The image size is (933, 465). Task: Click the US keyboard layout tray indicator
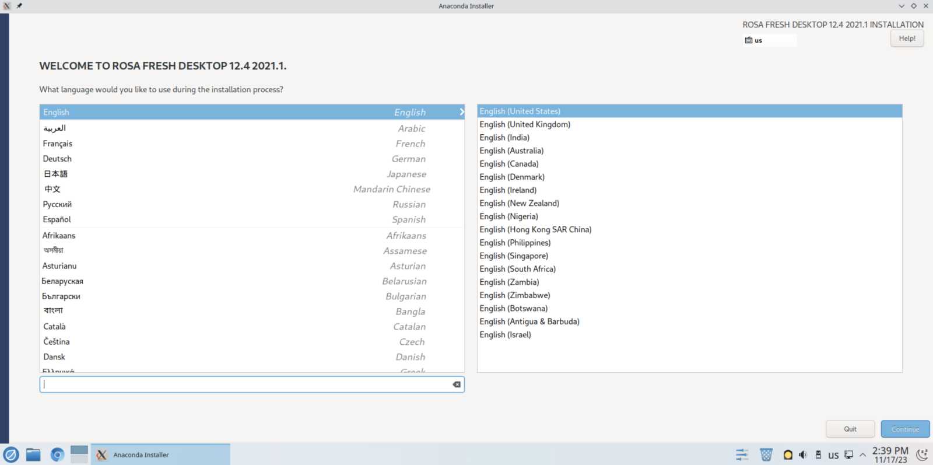tap(833, 455)
